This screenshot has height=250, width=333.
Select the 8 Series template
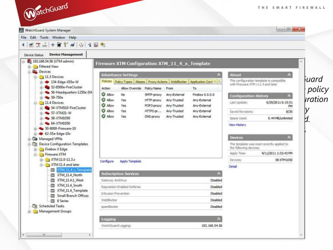(x=63, y=201)
